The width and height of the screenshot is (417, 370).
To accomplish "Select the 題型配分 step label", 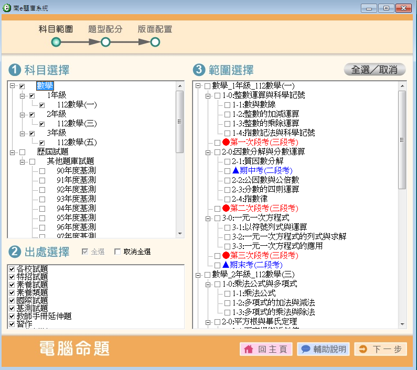I will (105, 29).
